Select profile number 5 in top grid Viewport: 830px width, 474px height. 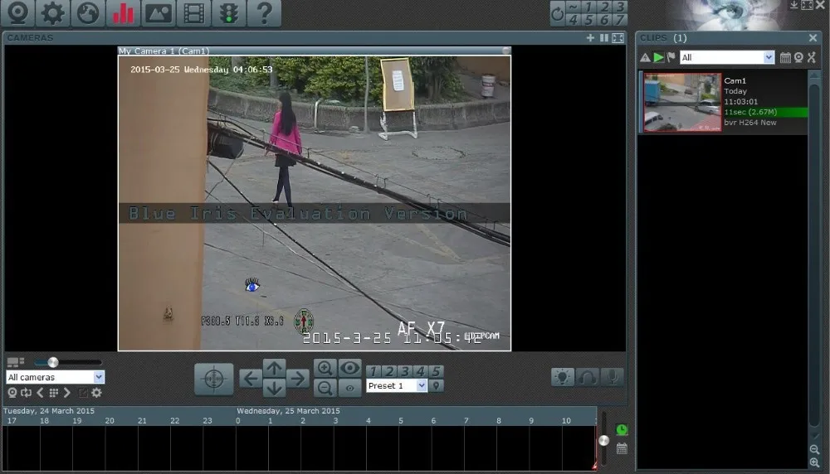(x=588, y=20)
